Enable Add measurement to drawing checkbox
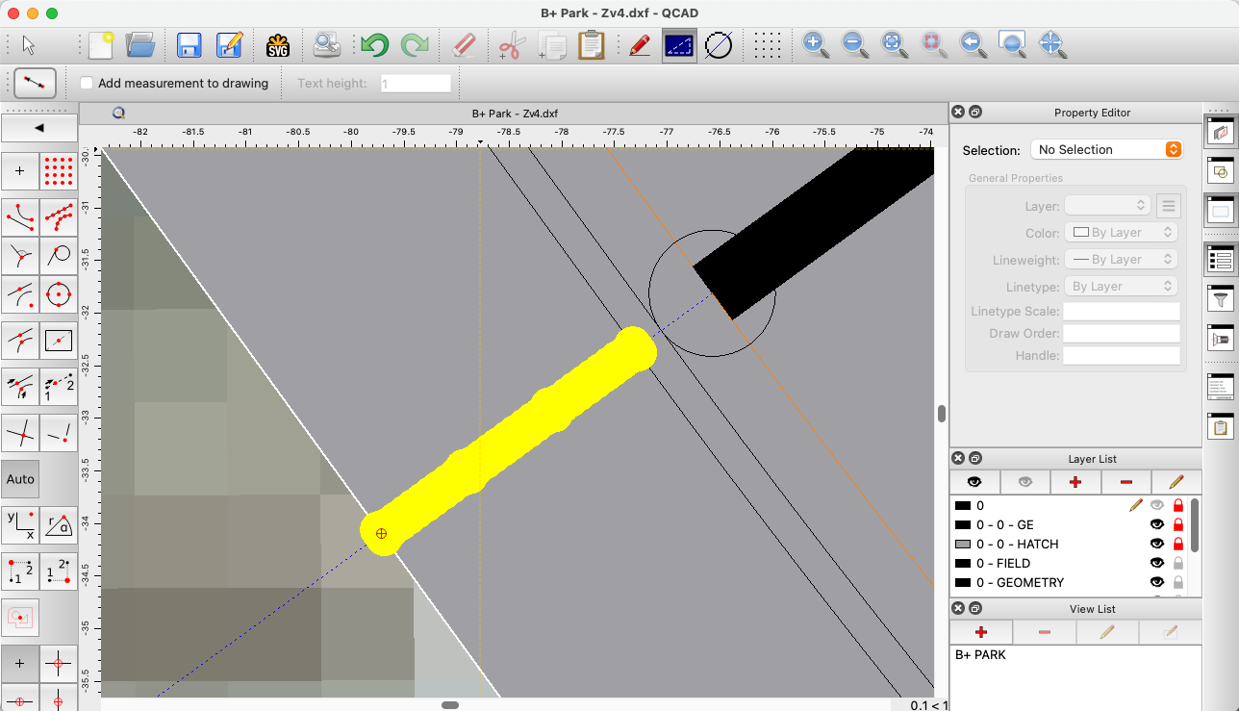 [x=87, y=84]
